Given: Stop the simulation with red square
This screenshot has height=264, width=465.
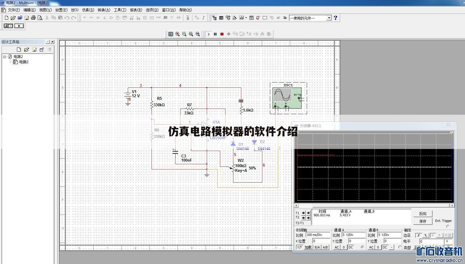Looking at the screenshot, I should (x=222, y=34).
